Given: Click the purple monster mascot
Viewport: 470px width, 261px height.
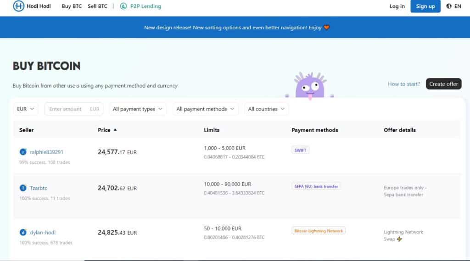Looking at the screenshot, I should coord(310,85).
